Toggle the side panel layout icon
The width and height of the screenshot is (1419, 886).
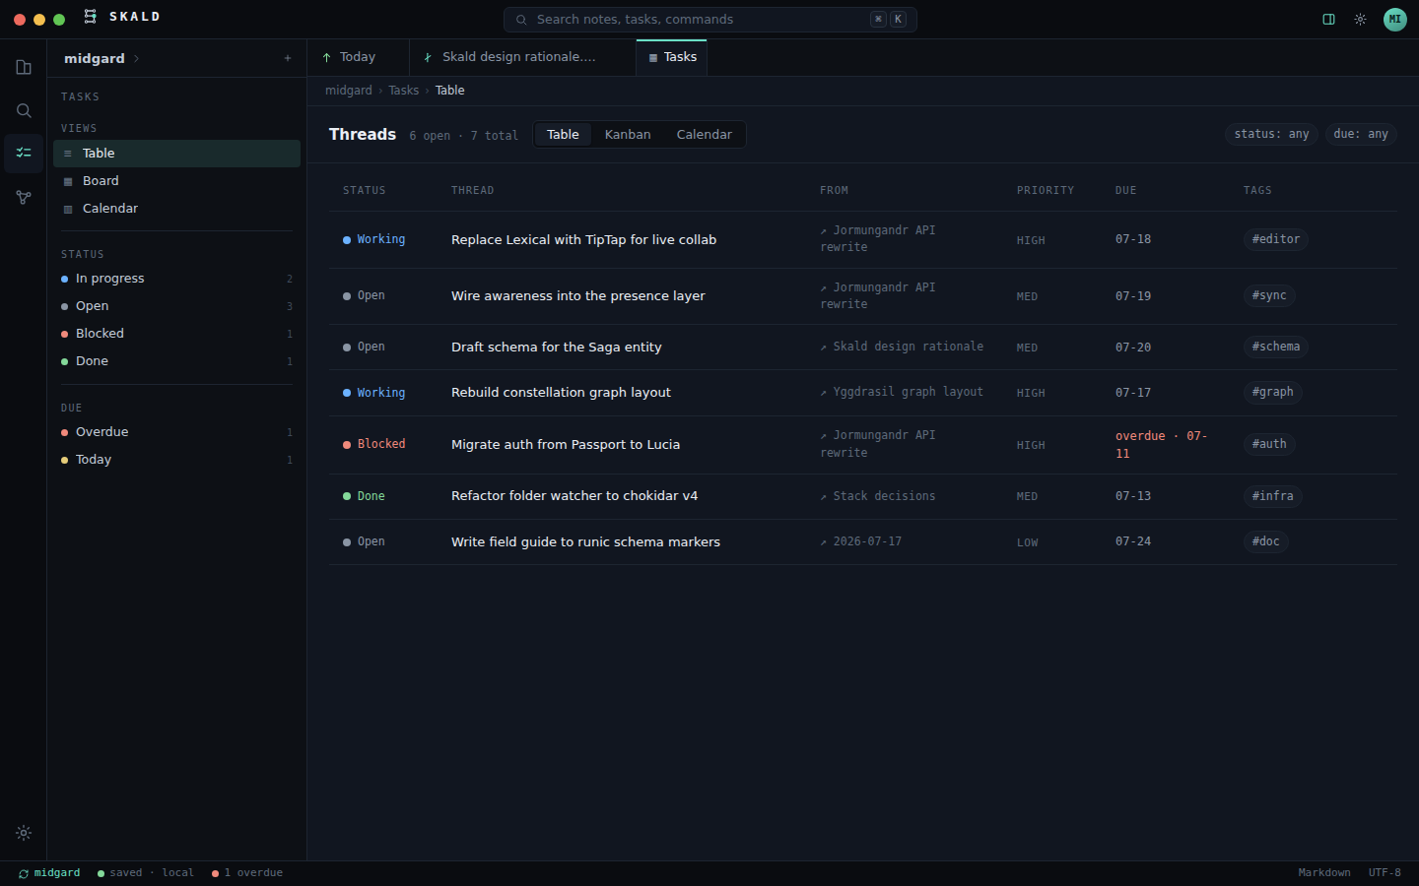(1328, 19)
